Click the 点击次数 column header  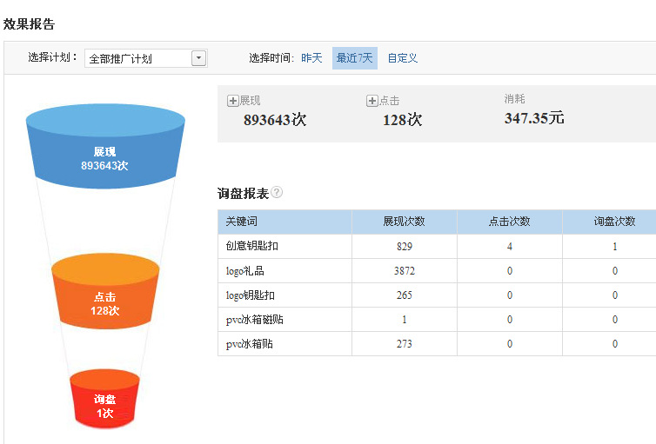point(510,222)
